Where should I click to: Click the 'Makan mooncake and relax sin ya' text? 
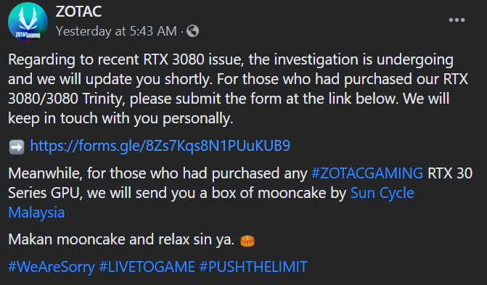point(121,239)
